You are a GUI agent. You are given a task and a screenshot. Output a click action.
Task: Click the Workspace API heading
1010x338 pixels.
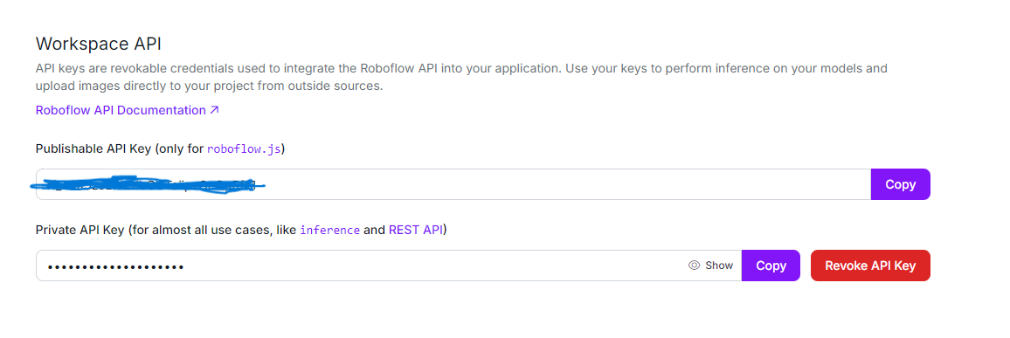(99, 44)
